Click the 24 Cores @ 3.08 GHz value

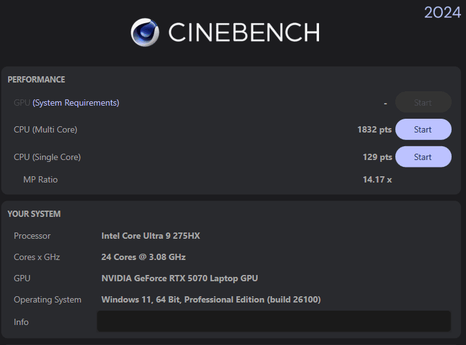point(143,257)
